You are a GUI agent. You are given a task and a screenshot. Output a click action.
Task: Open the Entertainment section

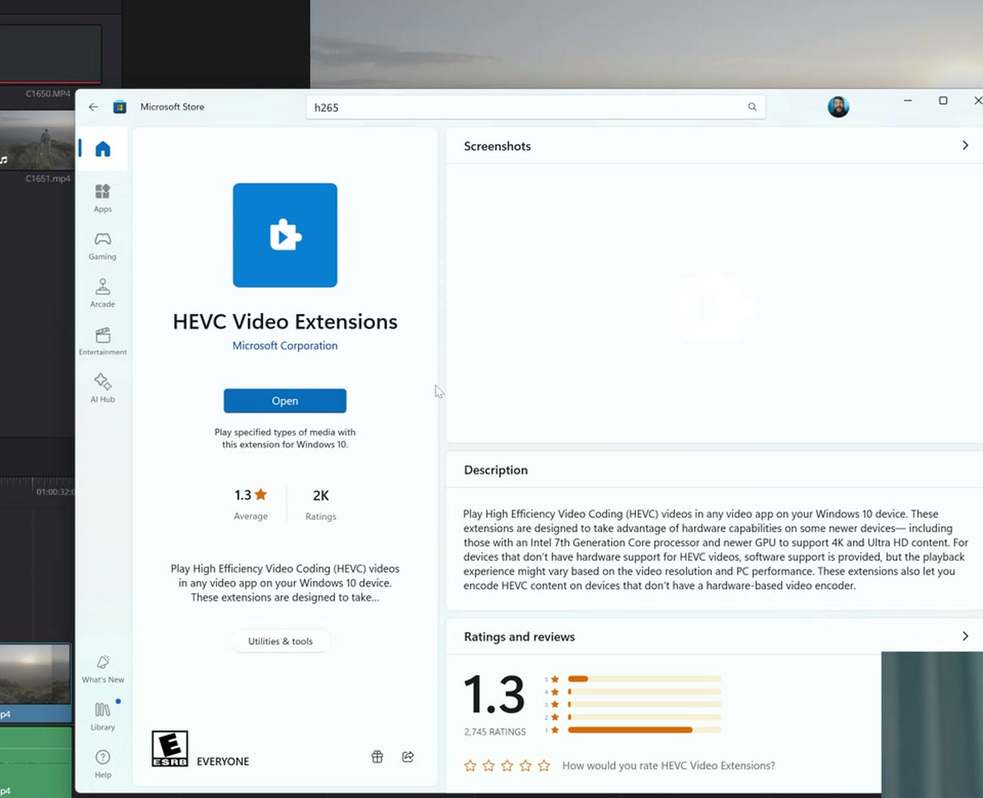(103, 341)
